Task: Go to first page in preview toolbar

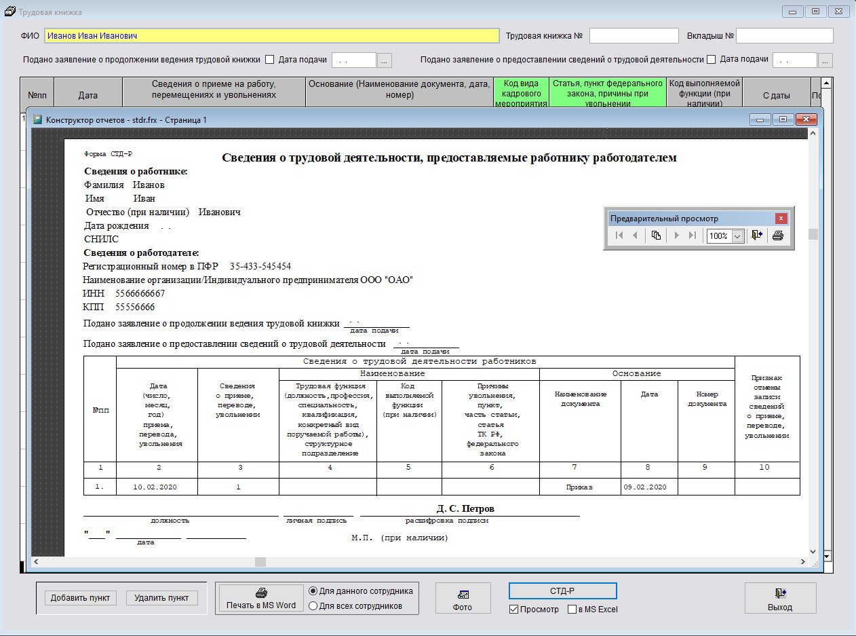Action: coord(619,236)
